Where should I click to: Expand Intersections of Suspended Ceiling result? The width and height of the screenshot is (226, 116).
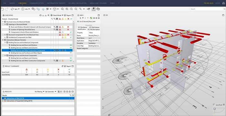3,101
